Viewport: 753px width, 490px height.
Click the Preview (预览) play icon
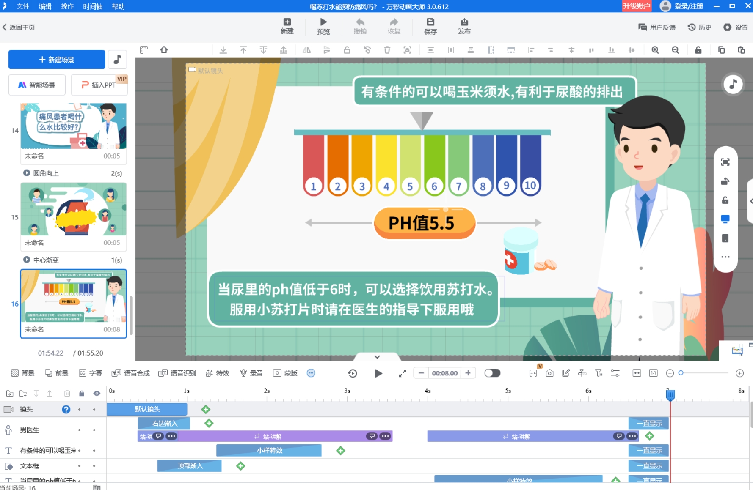coord(323,26)
